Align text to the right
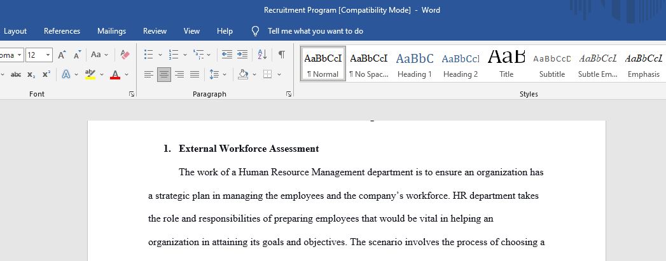666x261 pixels. point(179,74)
